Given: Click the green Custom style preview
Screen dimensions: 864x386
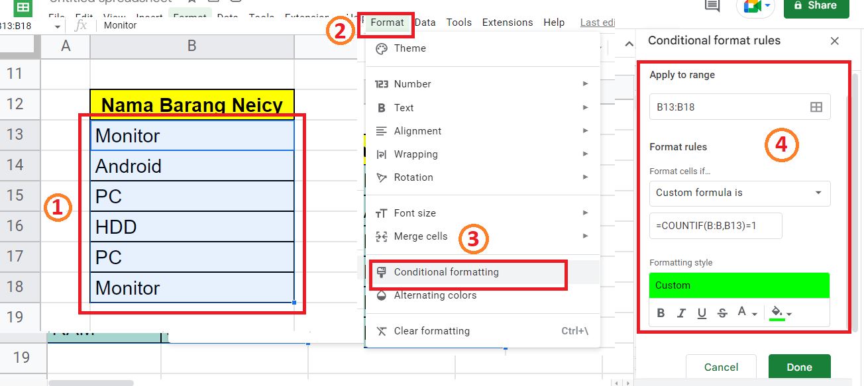Looking at the screenshot, I should (739, 285).
